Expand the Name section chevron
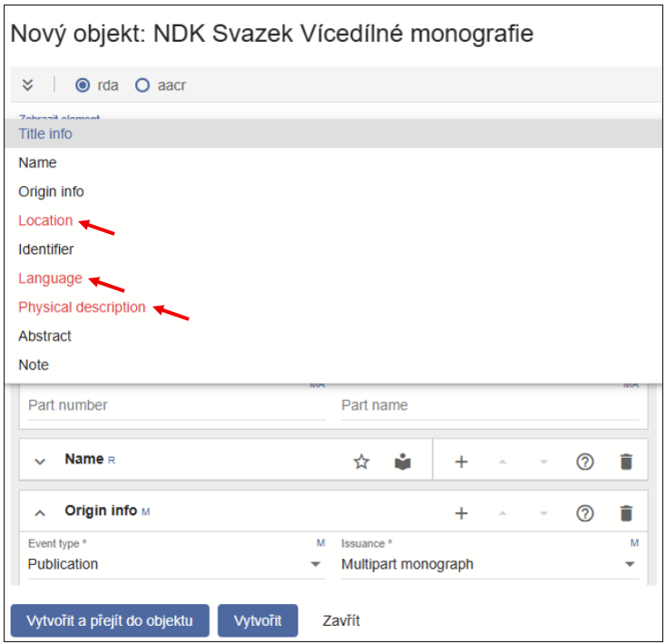 pyautogui.click(x=40, y=462)
